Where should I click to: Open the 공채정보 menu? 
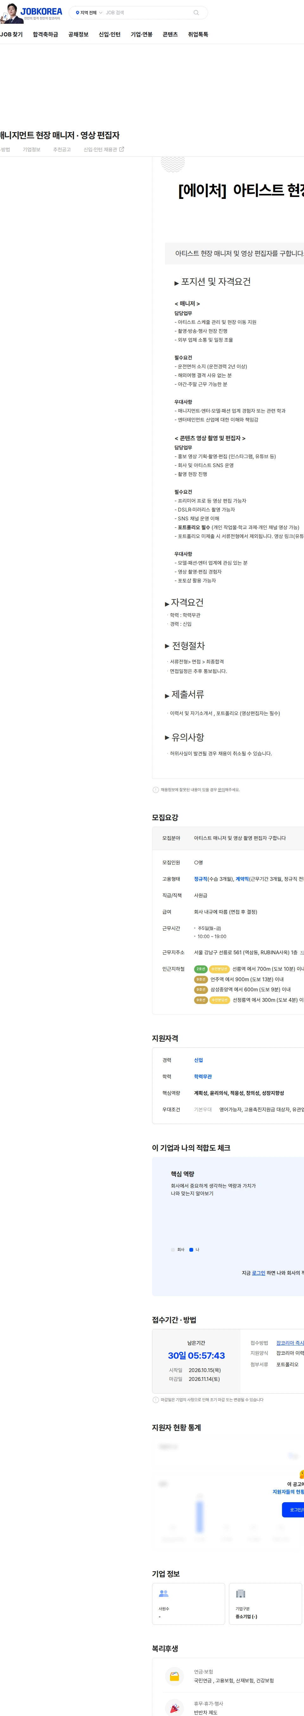point(78,35)
